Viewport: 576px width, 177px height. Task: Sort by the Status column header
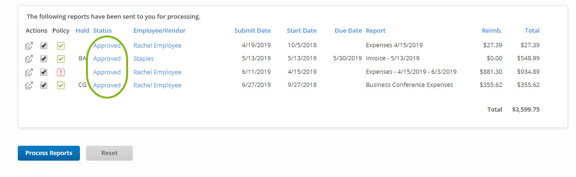[102, 31]
